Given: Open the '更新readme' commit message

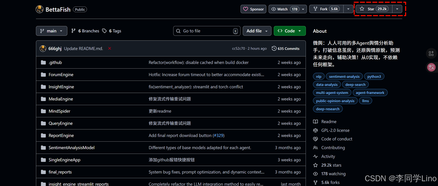Looking at the screenshot, I should (x=160, y=111).
